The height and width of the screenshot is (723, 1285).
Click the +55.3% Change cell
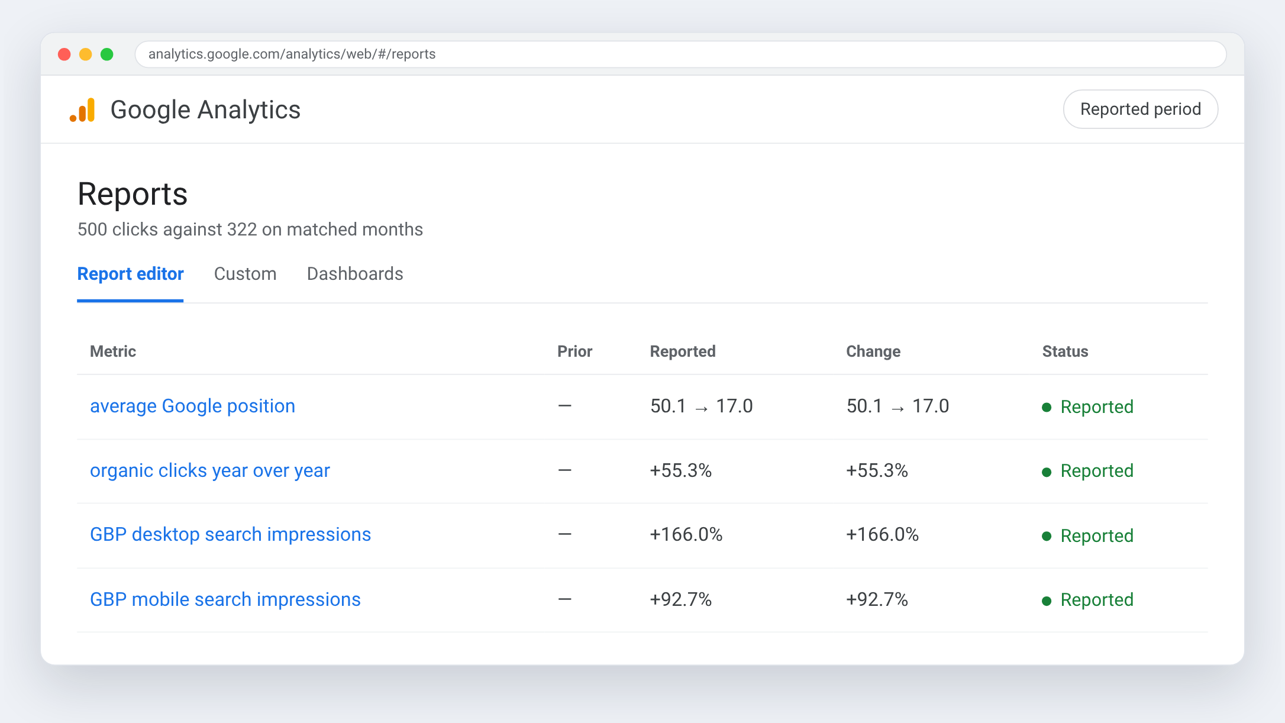click(877, 471)
